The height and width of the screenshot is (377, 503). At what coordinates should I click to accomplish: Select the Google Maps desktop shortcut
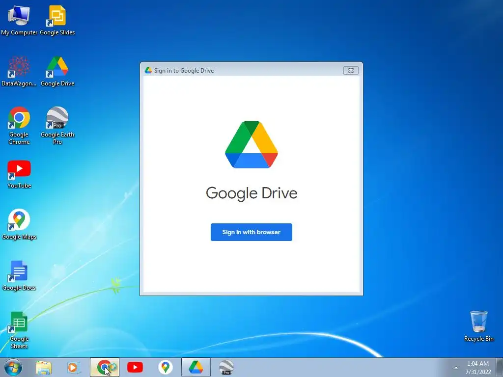(19, 224)
